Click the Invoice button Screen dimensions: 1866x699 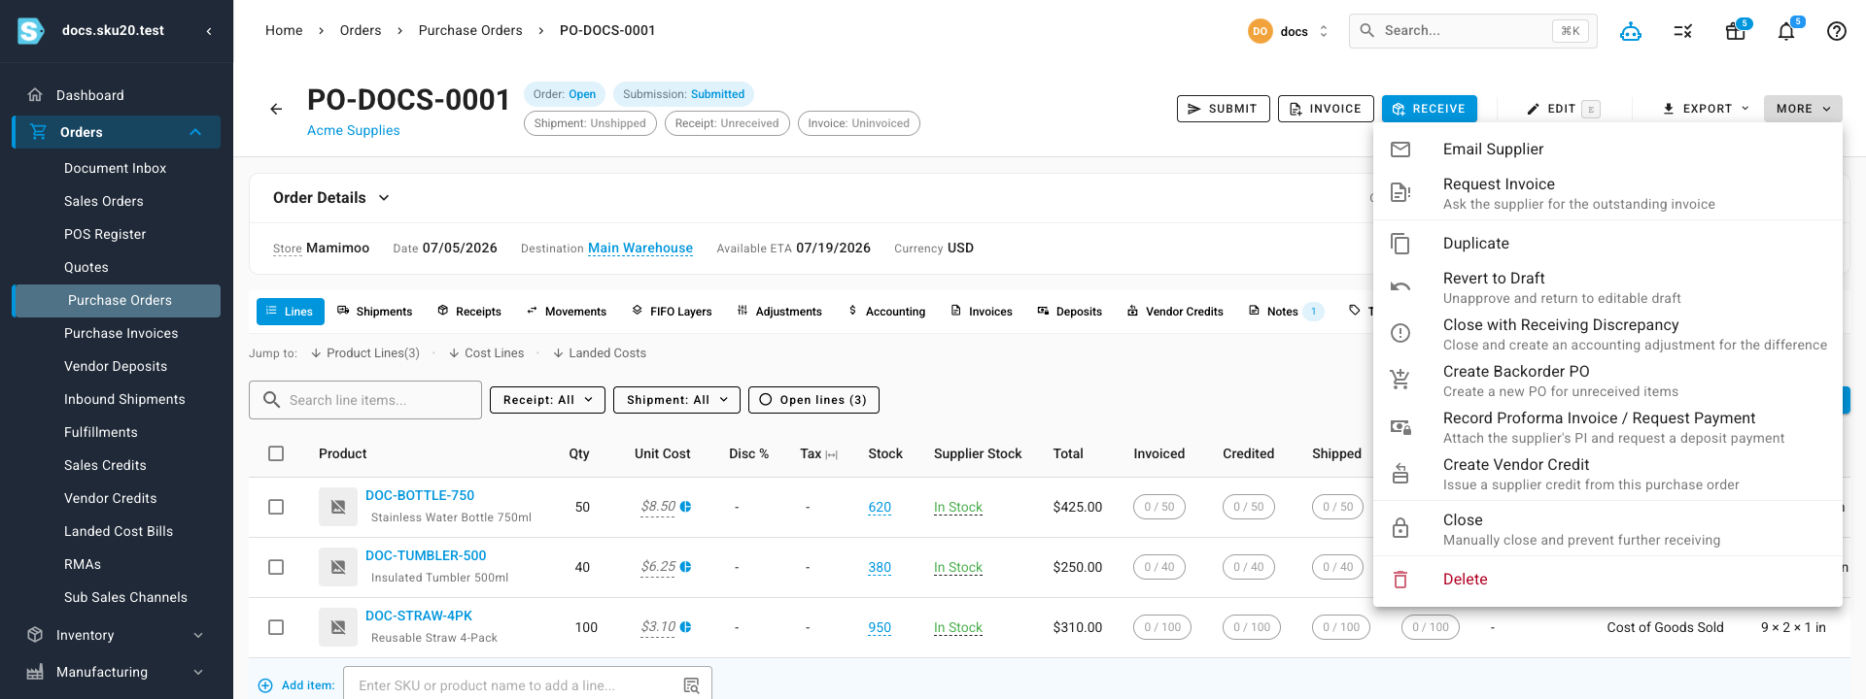click(x=1326, y=109)
